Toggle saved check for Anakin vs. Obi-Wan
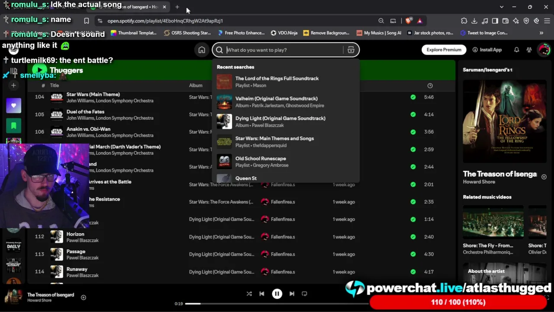554x312 pixels. pos(413,132)
